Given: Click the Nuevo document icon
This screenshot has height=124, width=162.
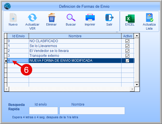Looking at the screenshot, I should click(13, 18).
